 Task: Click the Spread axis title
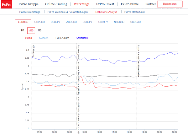click(x=23, y=86)
